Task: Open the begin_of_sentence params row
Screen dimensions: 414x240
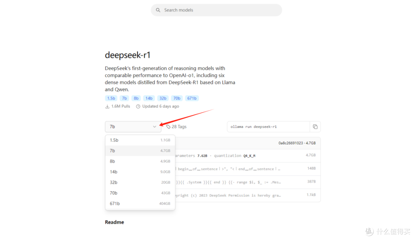Action: pyautogui.click(x=248, y=169)
